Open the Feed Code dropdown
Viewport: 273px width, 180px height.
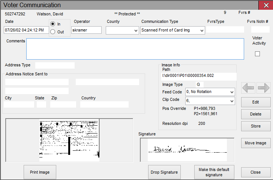pos(210,92)
